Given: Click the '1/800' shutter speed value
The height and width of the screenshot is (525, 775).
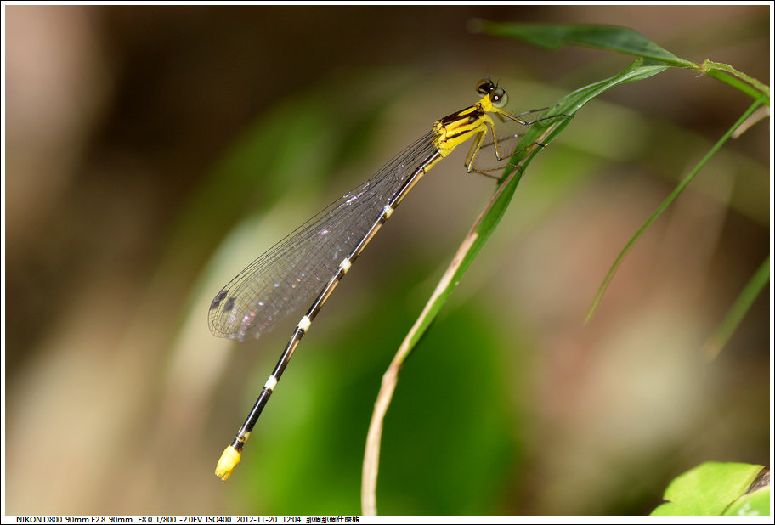Looking at the screenshot, I should click(166, 520).
